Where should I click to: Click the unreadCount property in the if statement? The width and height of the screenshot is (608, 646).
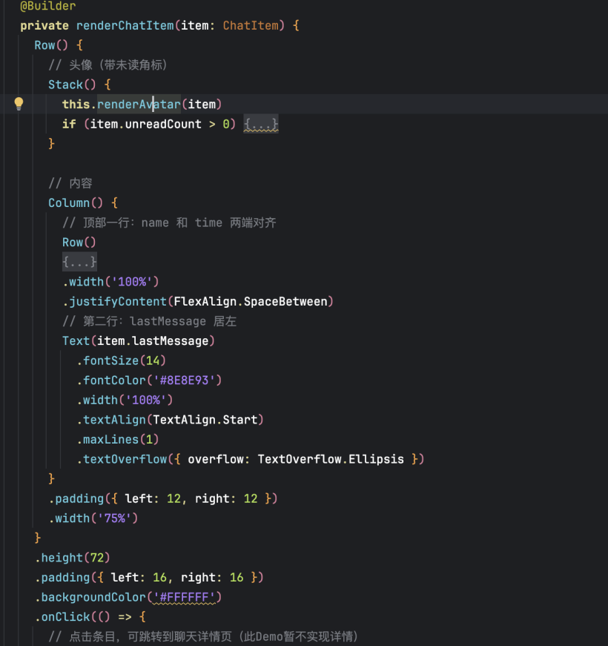pos(163,124)
